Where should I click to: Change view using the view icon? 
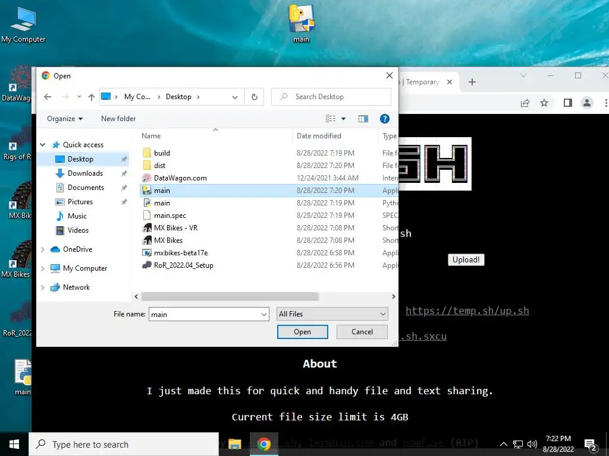[x=331, y=119]
